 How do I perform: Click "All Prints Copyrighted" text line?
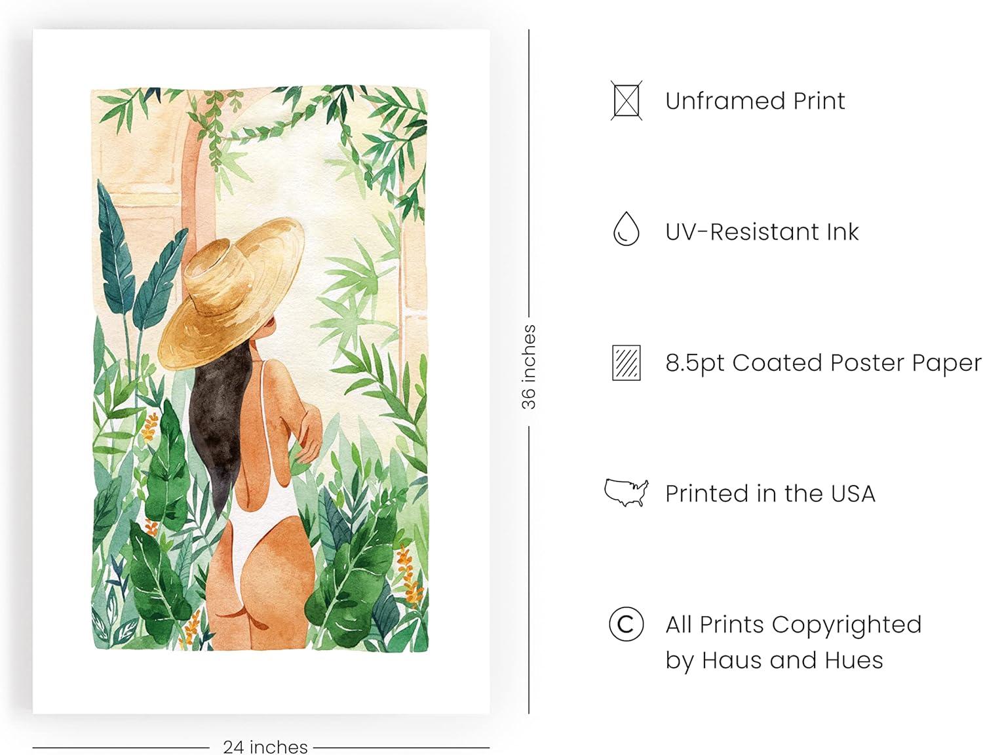793,625
